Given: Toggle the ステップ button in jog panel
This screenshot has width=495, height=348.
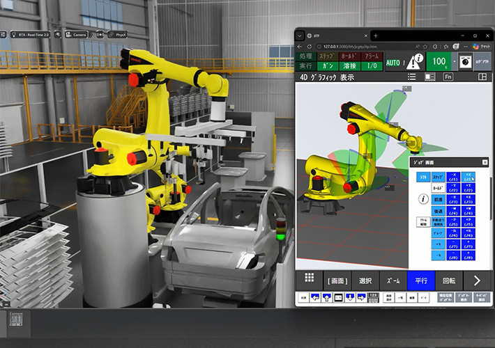Looking at the screenshot, I should pos(438,177).
